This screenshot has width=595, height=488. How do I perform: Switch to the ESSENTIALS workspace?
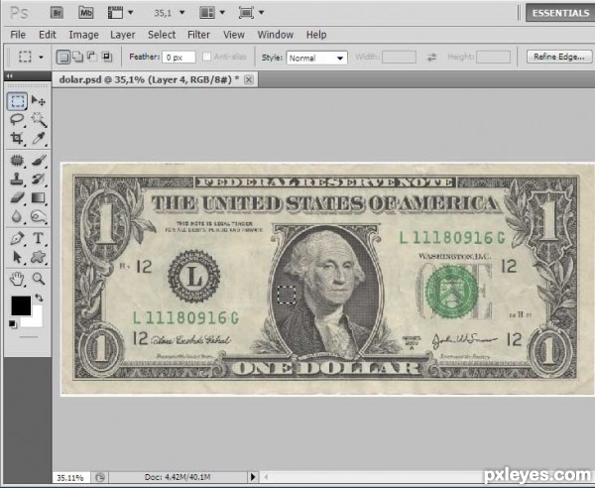[x=560, y=13]
